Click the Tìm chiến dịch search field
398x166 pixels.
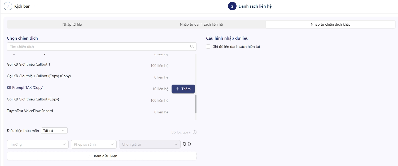click(98, 47)
